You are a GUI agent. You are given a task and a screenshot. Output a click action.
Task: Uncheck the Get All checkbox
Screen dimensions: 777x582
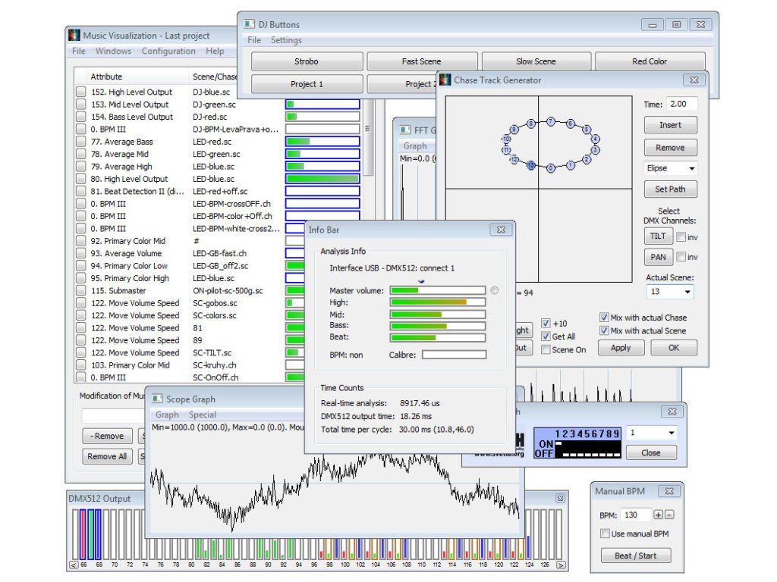546,336
